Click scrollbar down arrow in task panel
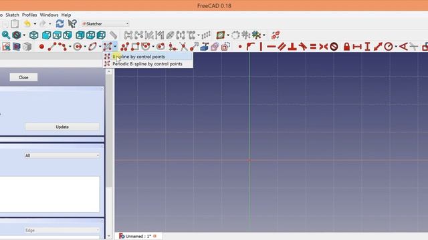This screenshot has height=240, width=428. point(109,236)
